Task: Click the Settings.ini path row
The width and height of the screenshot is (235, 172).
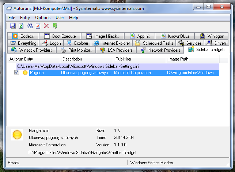Action: [118, 66]
